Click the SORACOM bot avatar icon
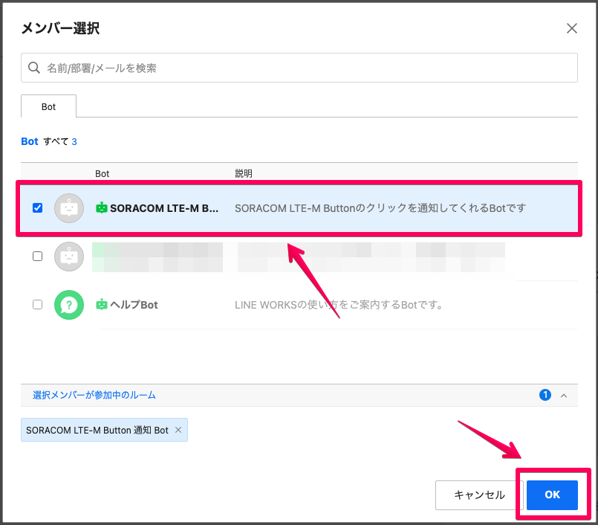 coord(69,208)
